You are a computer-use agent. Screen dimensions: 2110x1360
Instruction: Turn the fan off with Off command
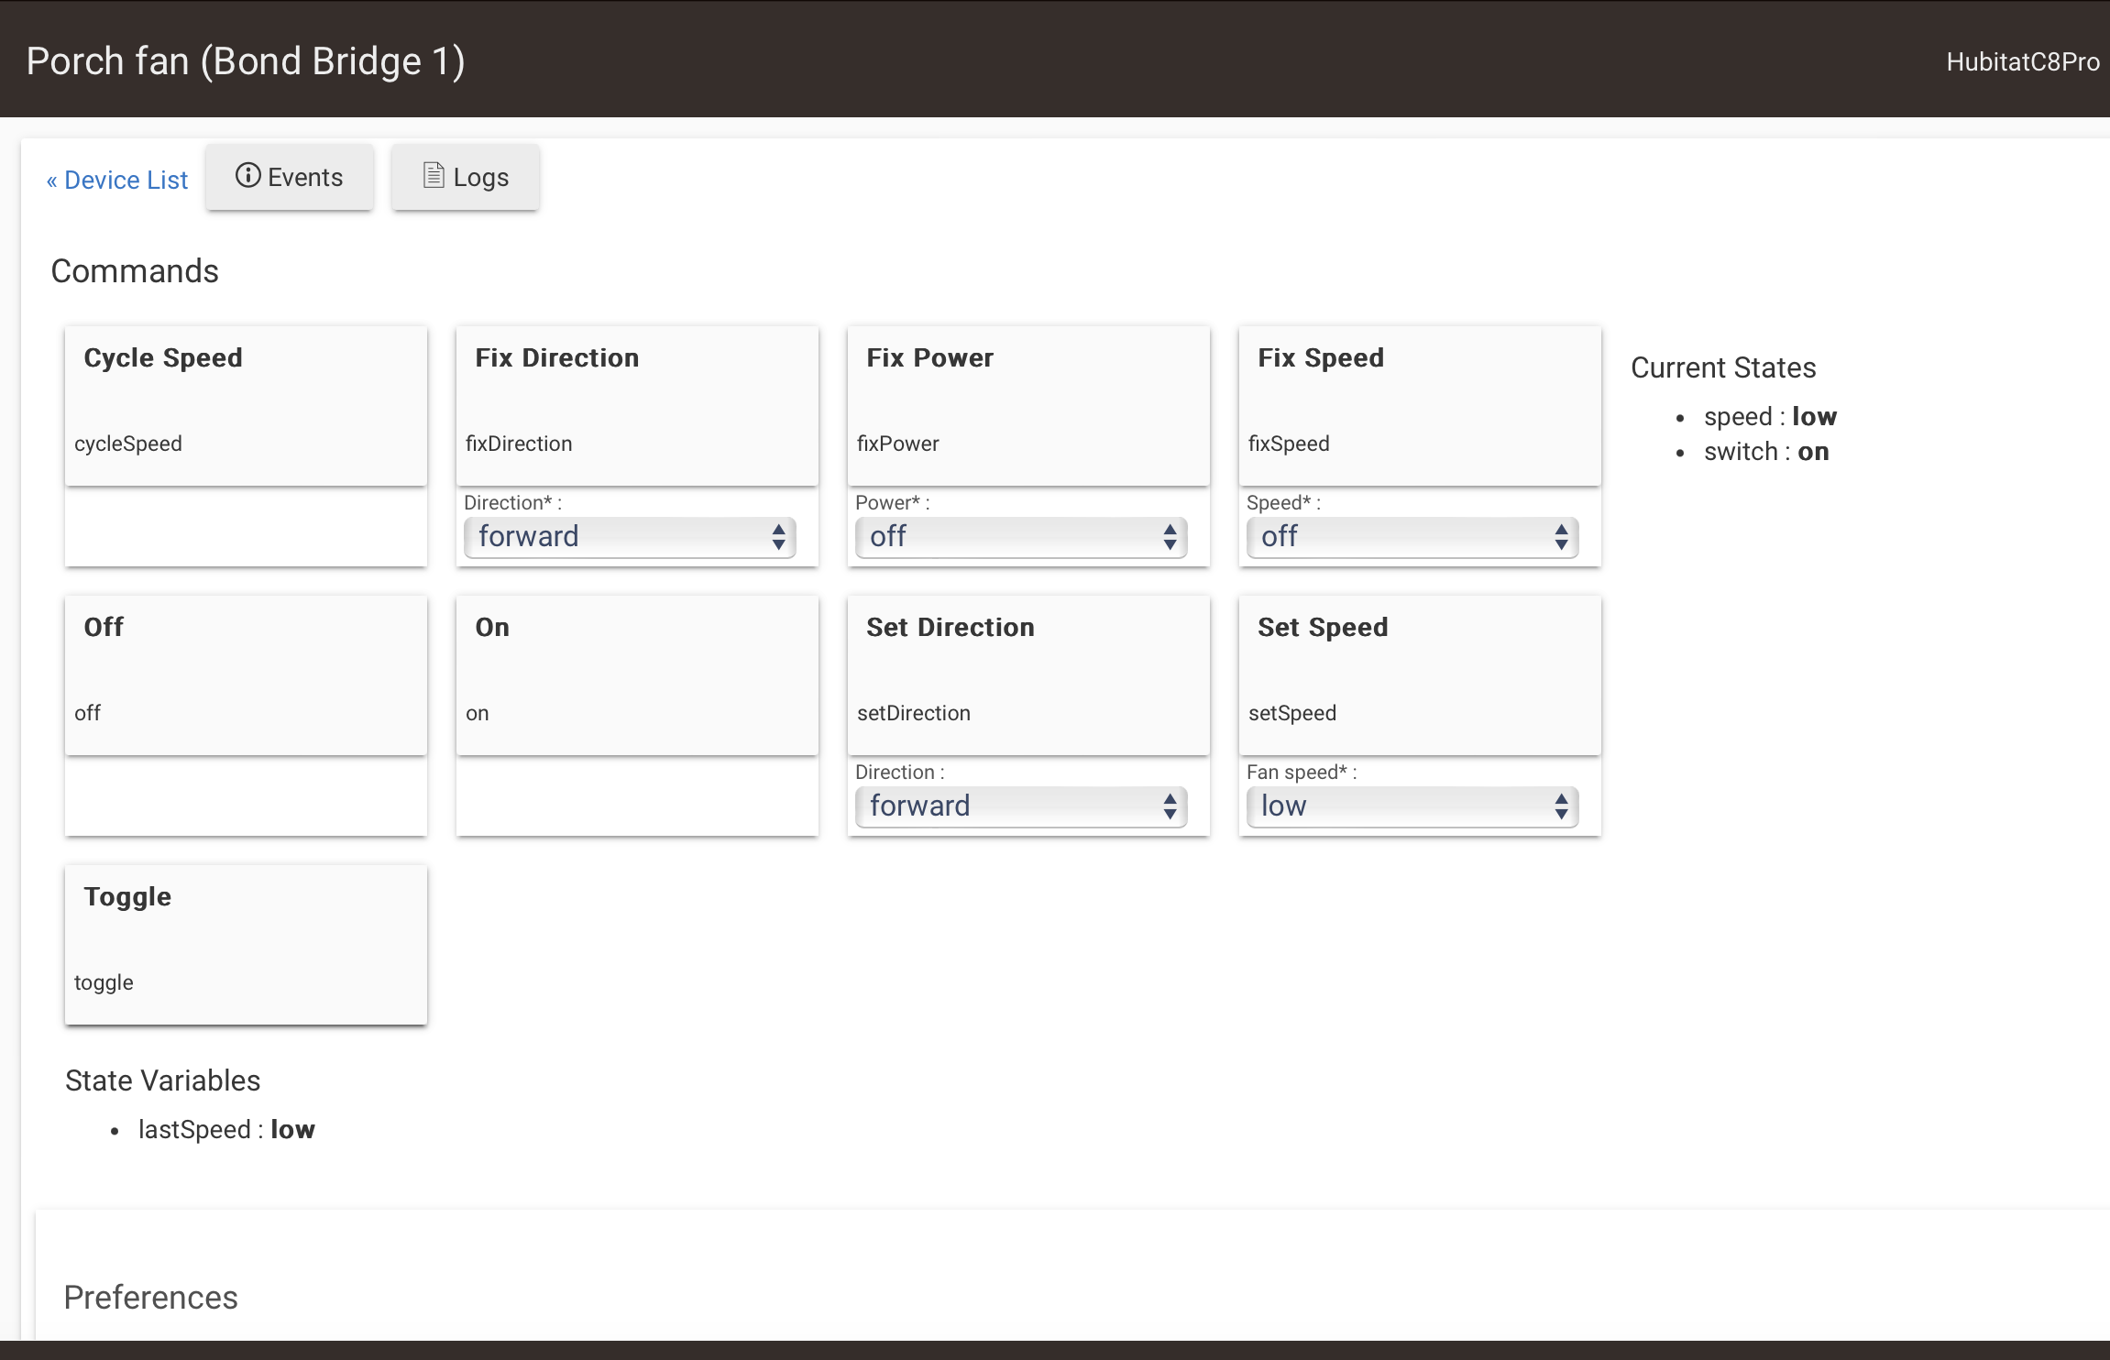(246, 675)
